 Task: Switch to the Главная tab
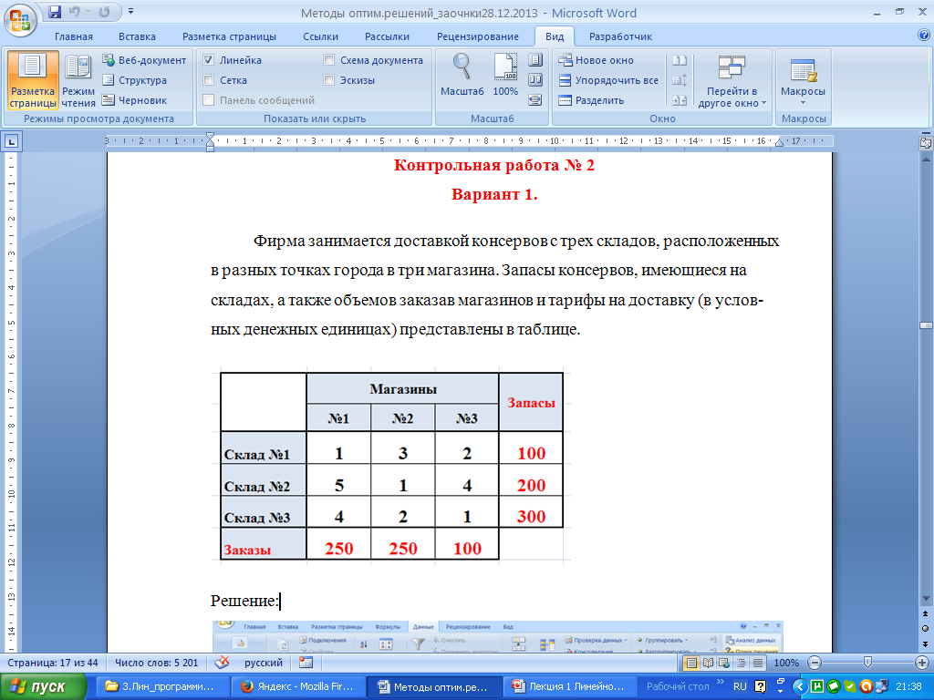[x=74, y=36]
